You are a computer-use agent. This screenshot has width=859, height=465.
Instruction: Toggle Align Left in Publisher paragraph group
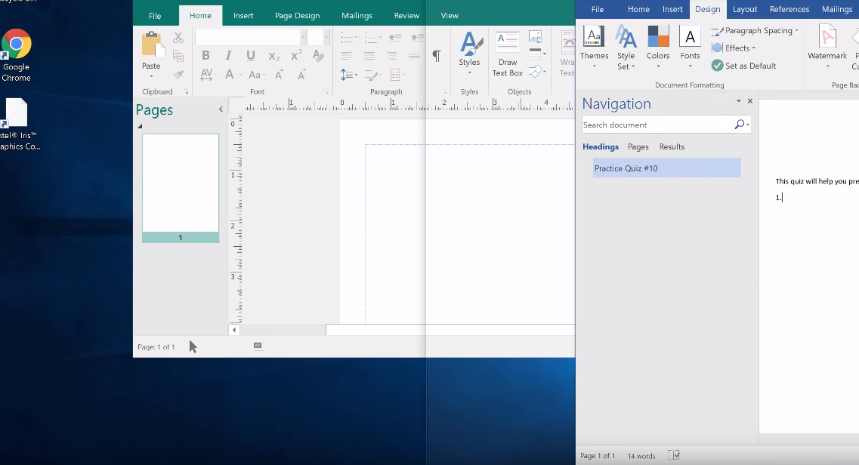point(346,55)
